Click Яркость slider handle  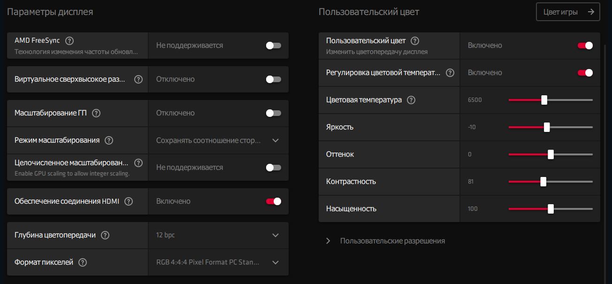coord(547,127)
